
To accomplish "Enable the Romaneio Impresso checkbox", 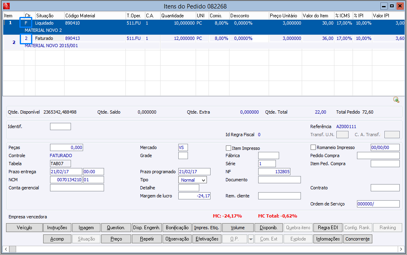I will (x=313, y=147).
